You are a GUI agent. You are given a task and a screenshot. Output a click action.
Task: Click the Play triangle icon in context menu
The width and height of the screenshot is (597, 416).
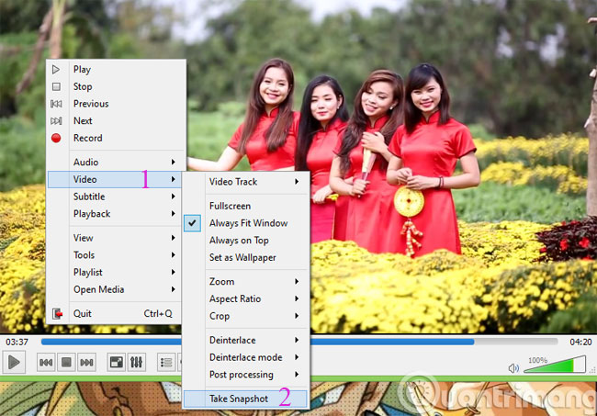[56, 69]
